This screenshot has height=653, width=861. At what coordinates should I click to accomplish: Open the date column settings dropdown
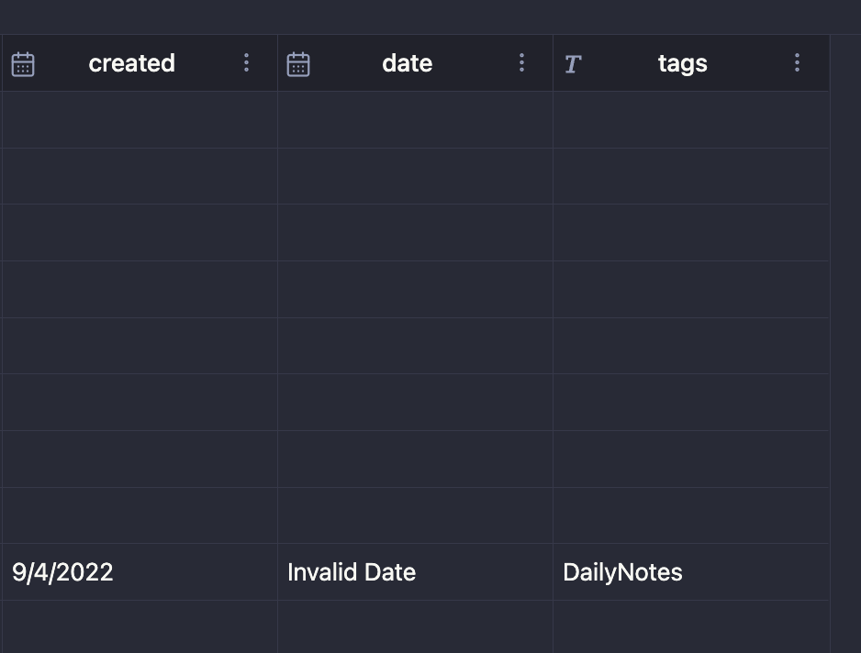(x=521, y=62)
